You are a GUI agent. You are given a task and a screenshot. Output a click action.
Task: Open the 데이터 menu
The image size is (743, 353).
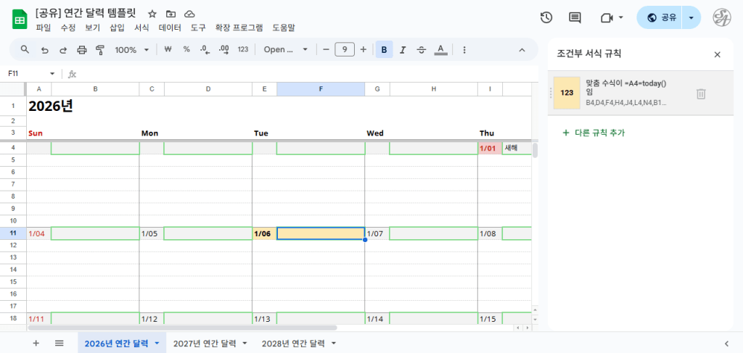pos(170,28)
